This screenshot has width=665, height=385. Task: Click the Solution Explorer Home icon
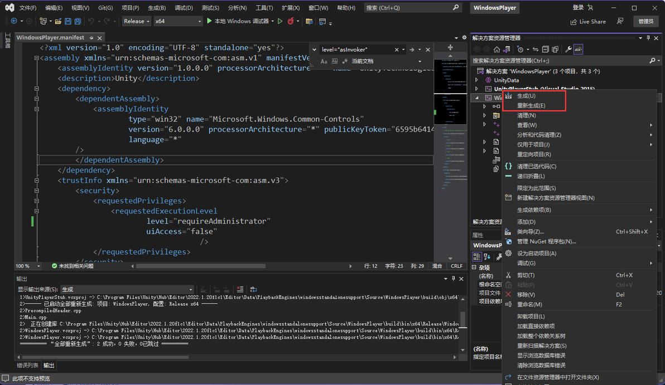pos(497,50)
